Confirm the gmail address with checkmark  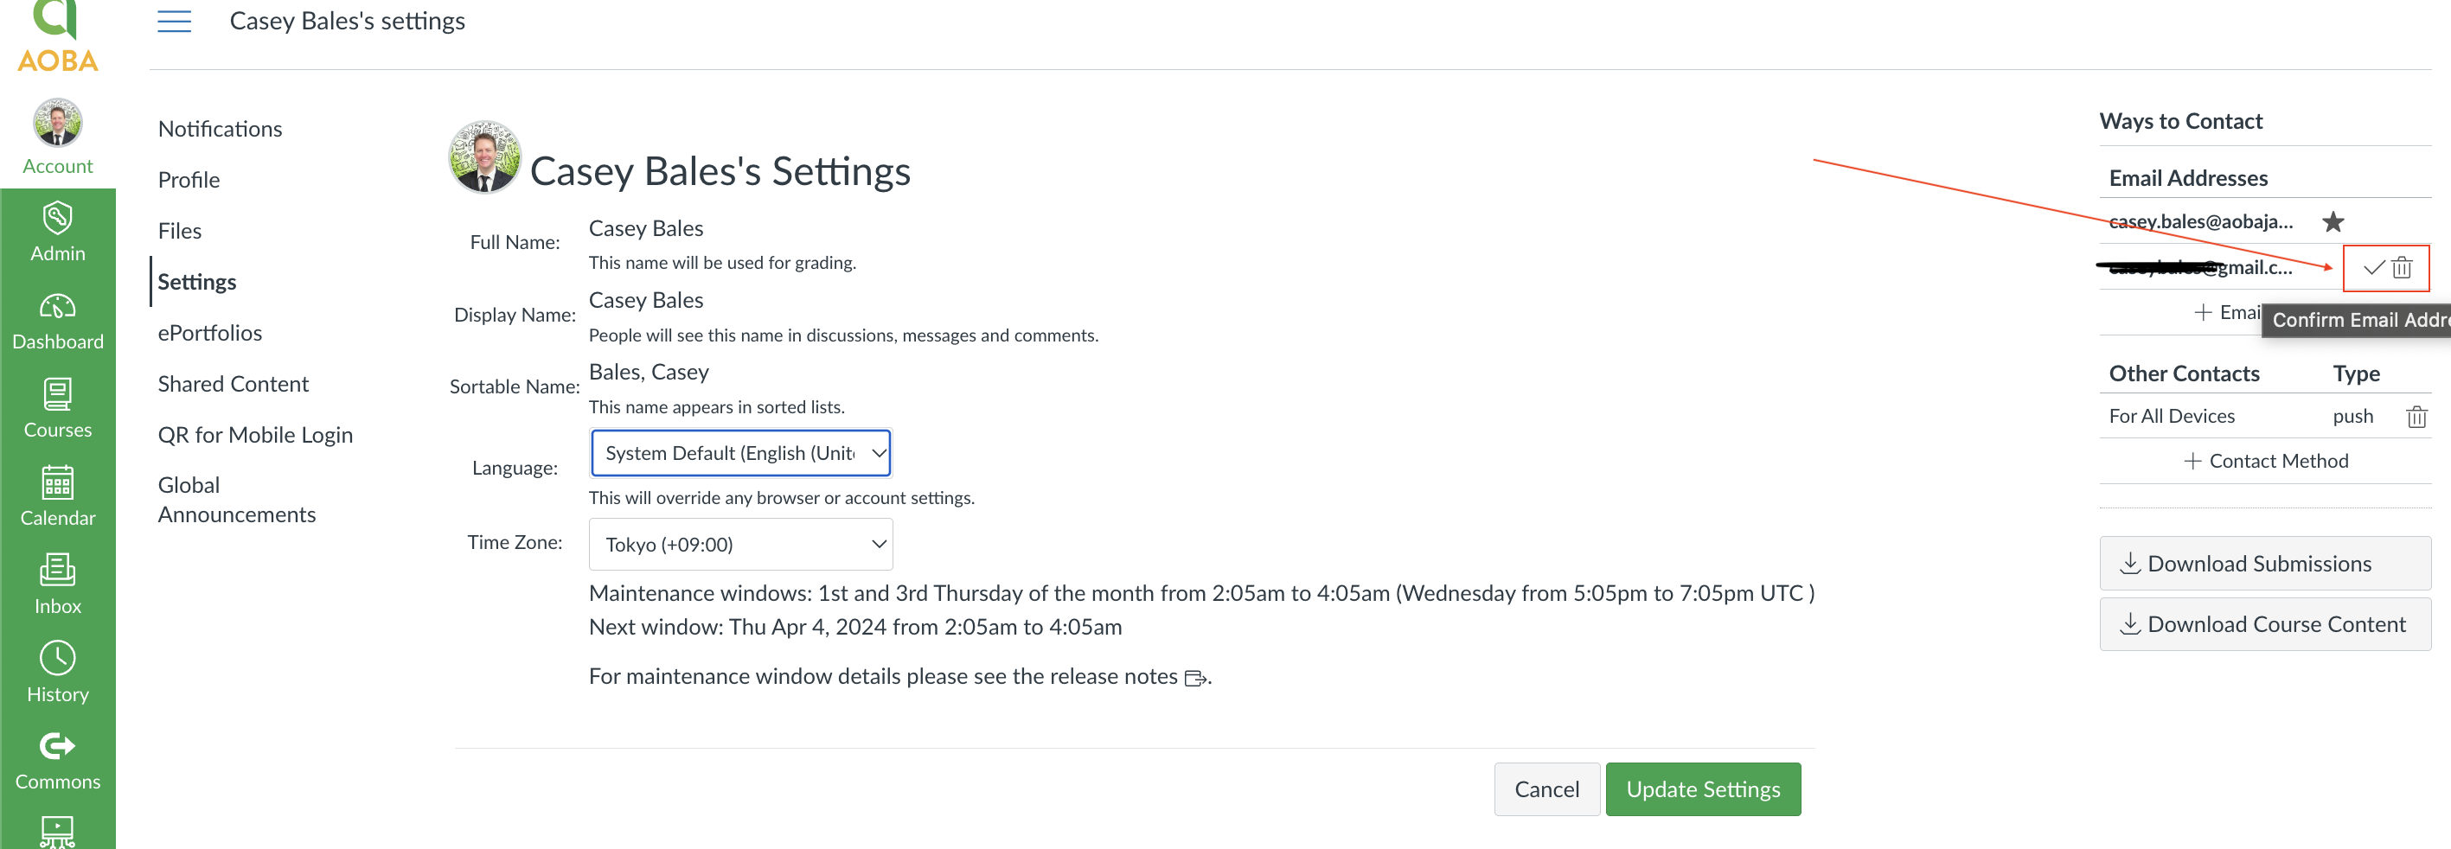coord(2373,268)
